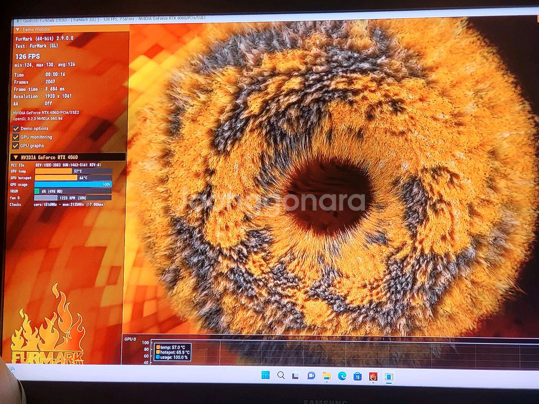Click the GPU graphs label
The image size is (539, 404).
tap(32, 145)
